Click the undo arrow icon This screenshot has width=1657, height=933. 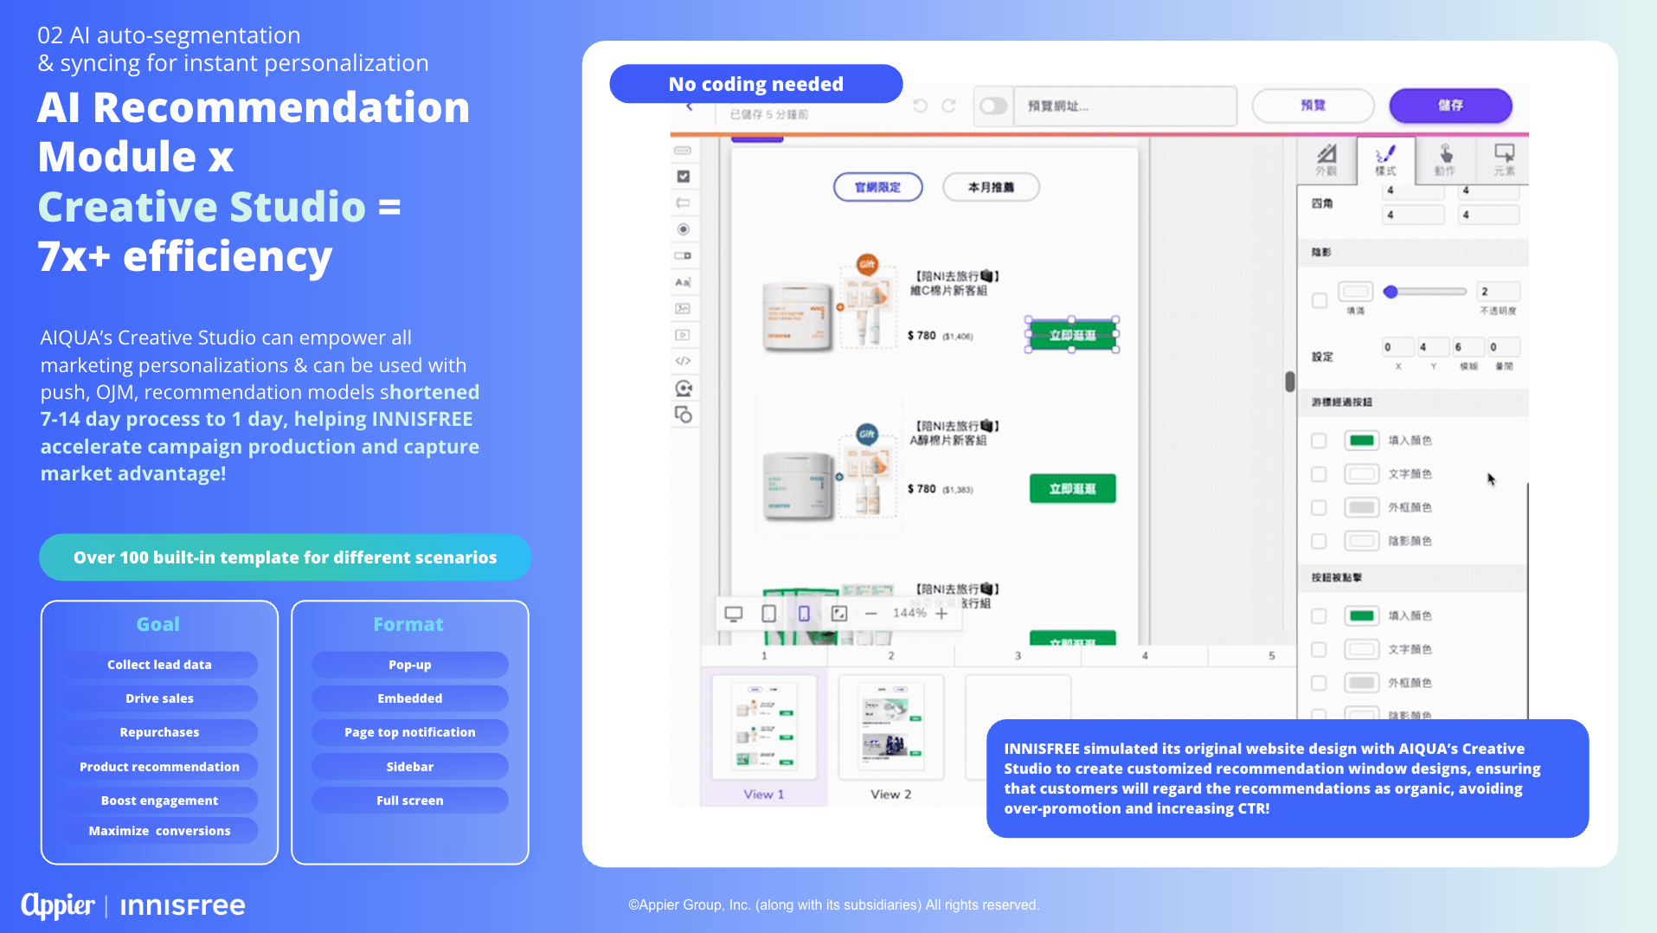[x=920, y=106]
